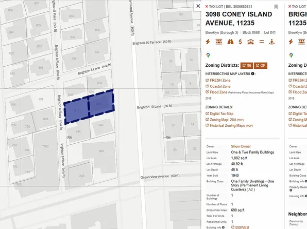Click lot 838 on the map
307x229 pixels.
click(74, 59)
